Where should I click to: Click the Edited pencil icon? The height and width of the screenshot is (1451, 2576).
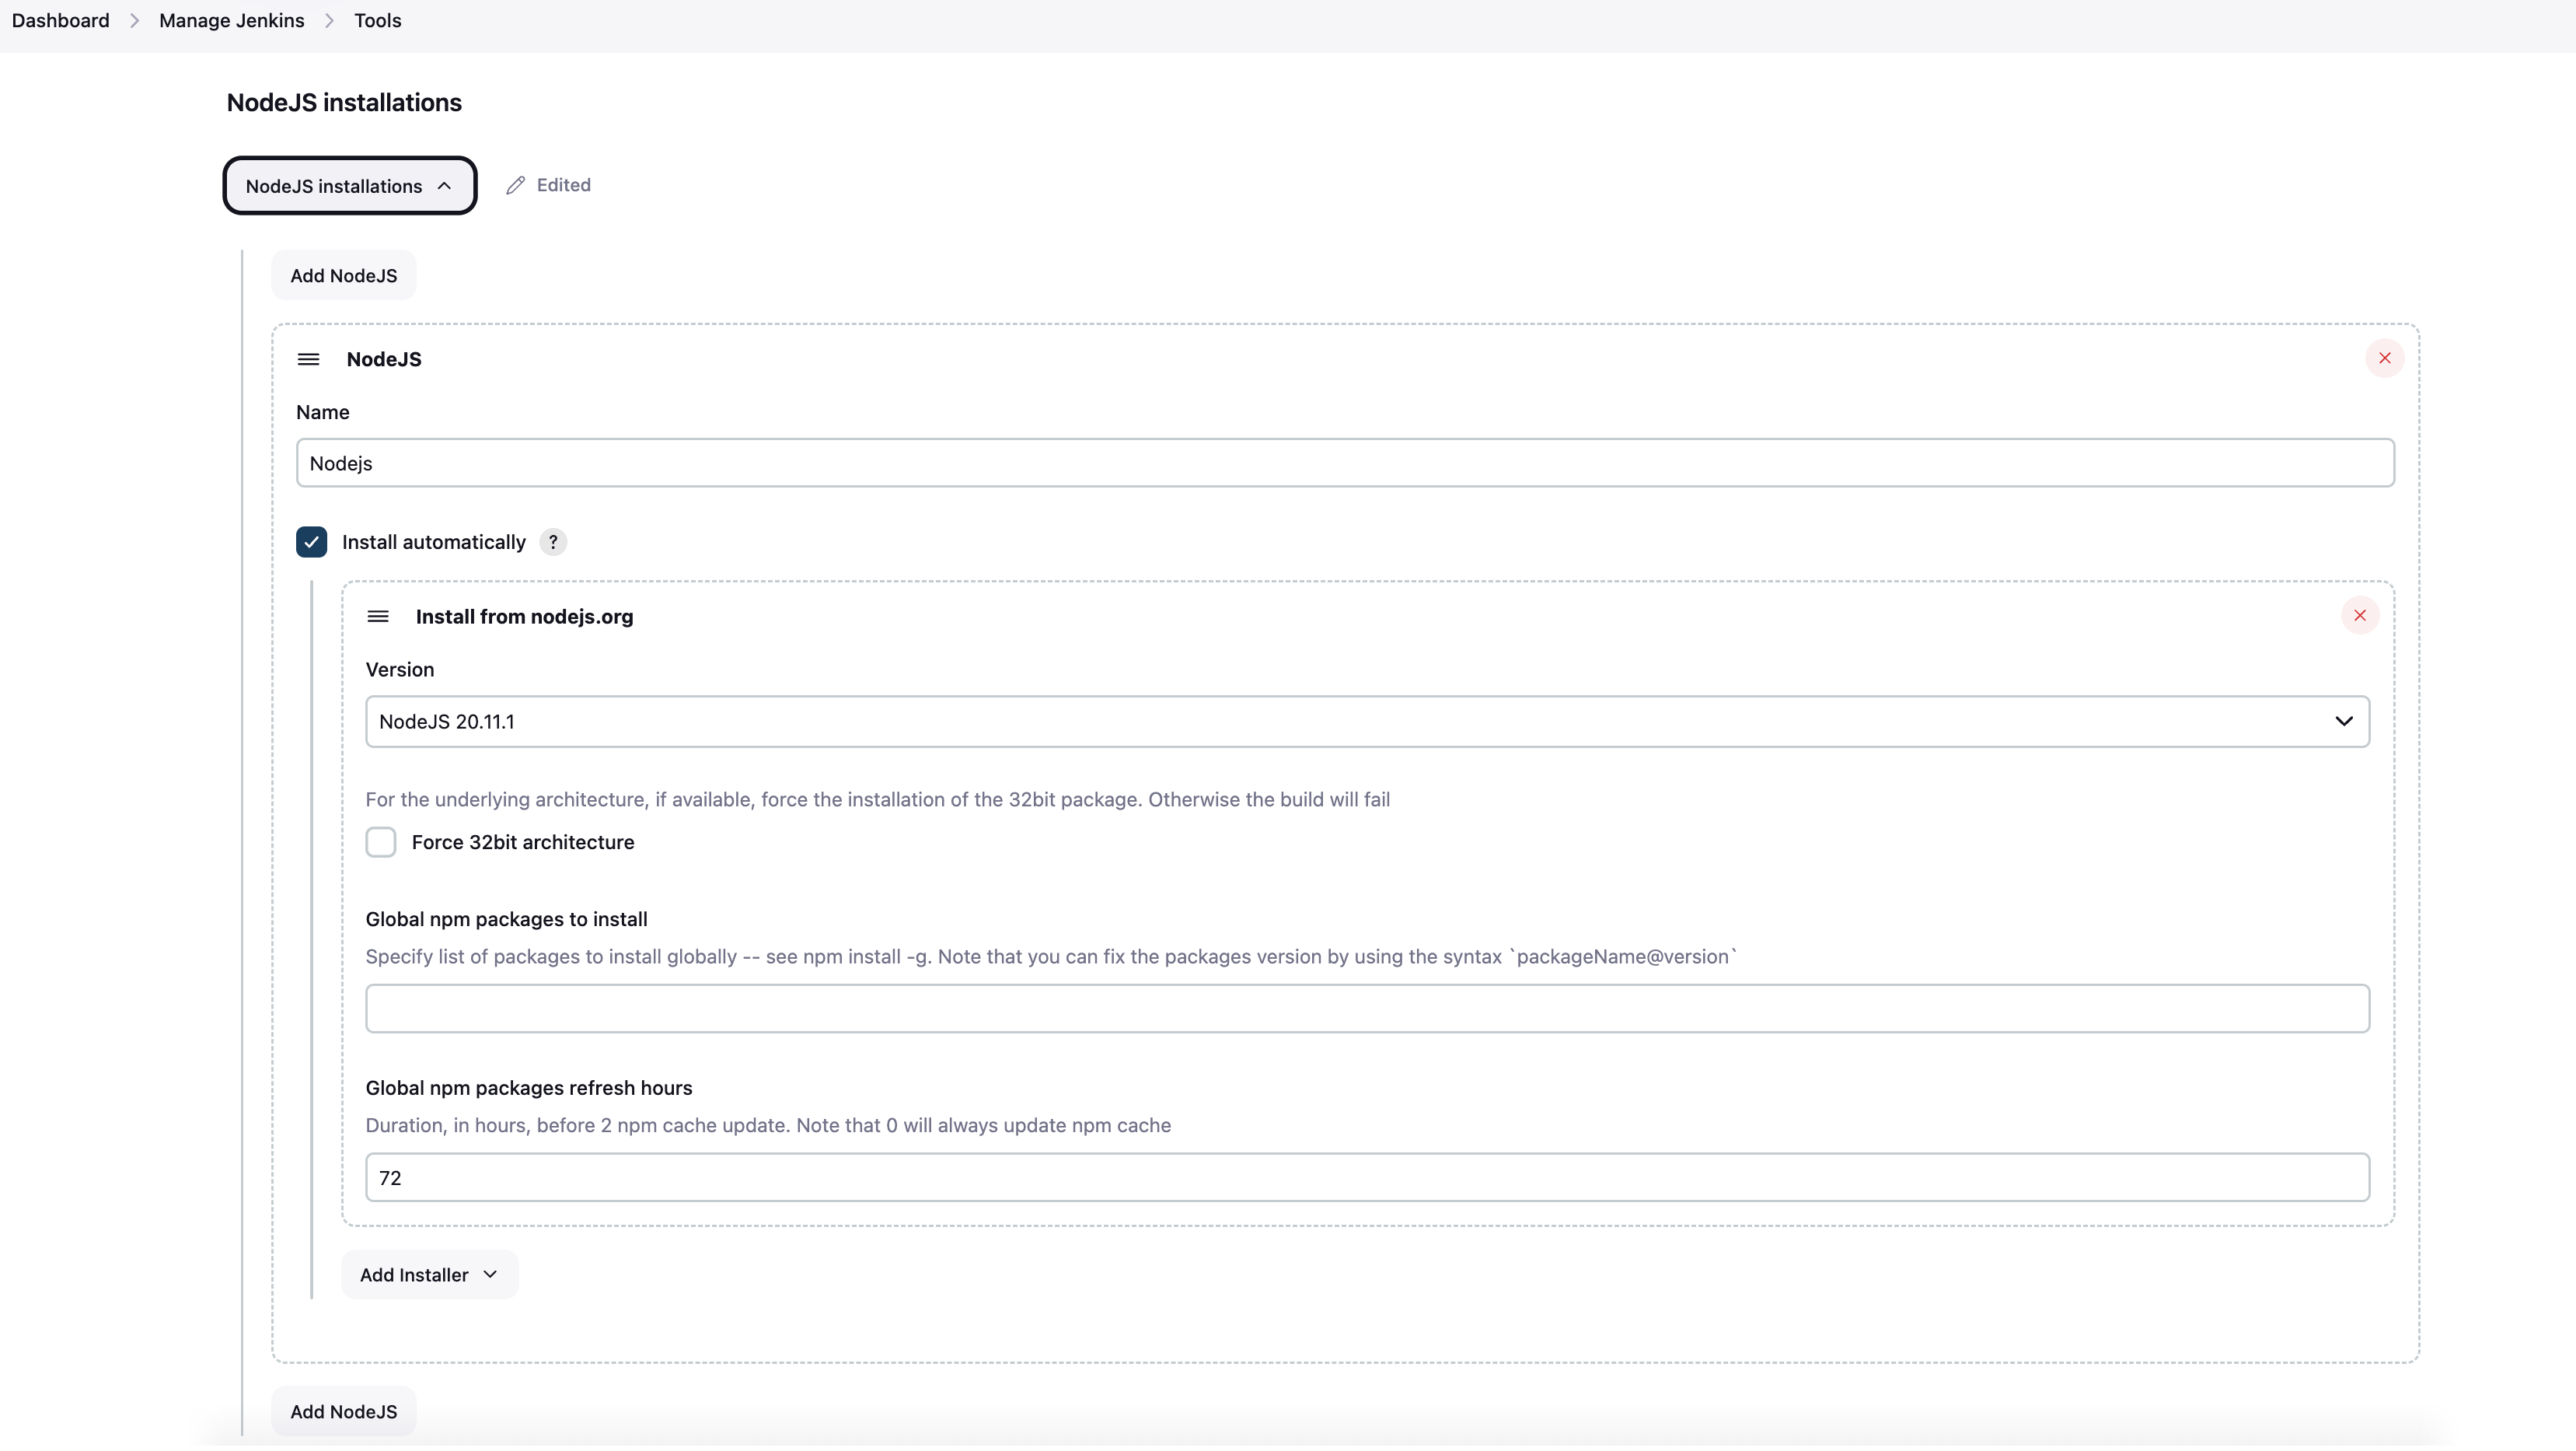515,185
